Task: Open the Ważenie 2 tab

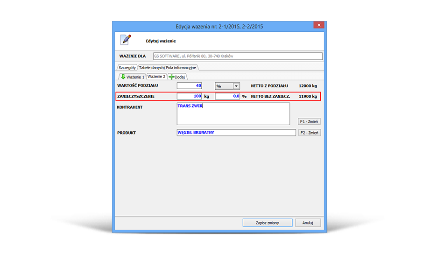Action: 156,77
